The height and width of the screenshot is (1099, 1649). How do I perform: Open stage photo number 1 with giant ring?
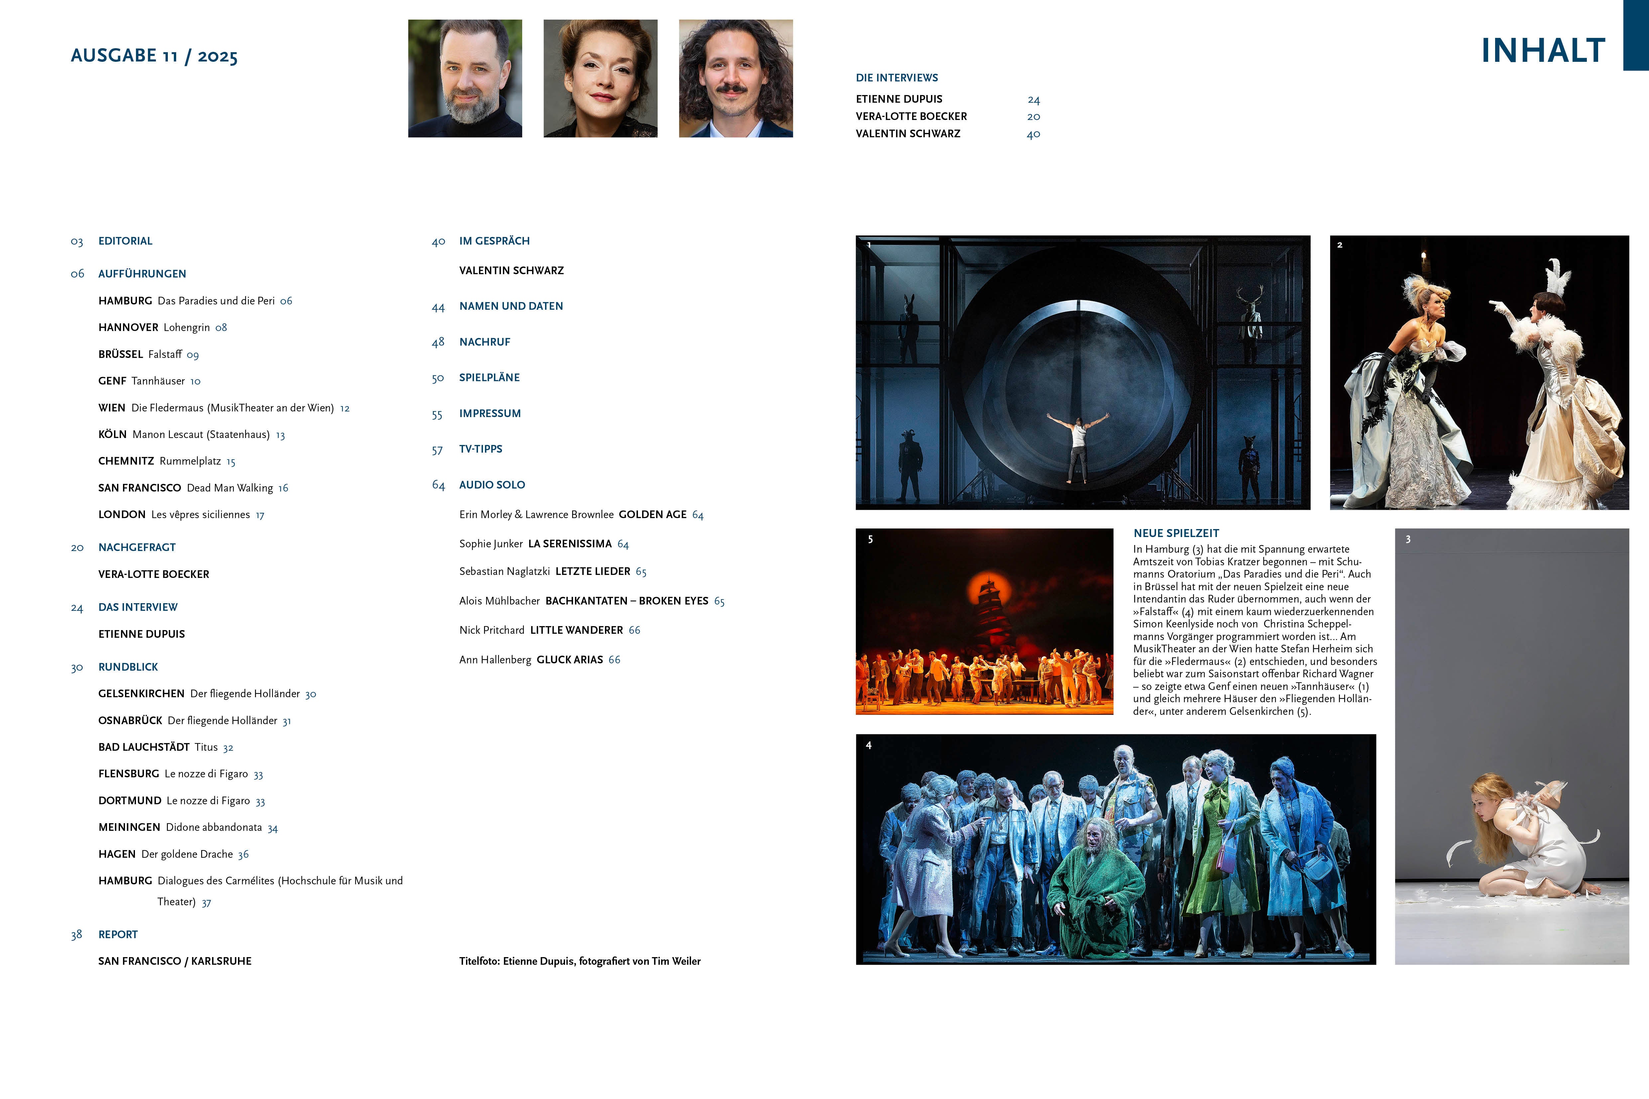point(1083,372)
